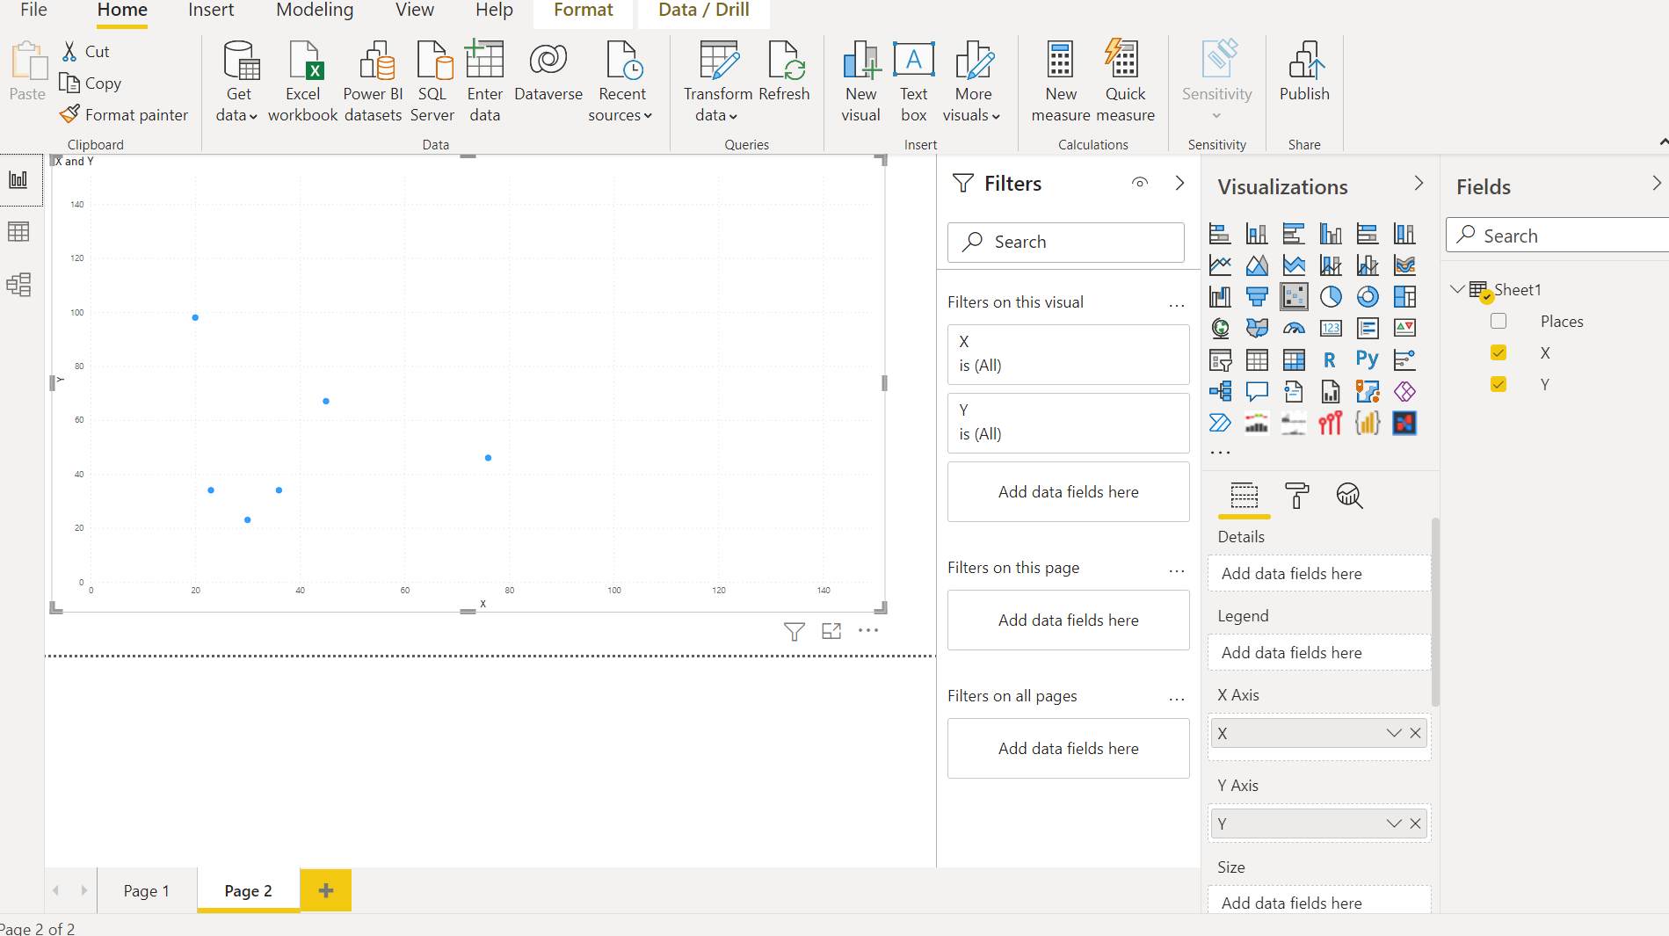The height and width of the screenshot is (936, 1669).
Task: Uncheck the X field checkbox
Action: [1498, 353]
